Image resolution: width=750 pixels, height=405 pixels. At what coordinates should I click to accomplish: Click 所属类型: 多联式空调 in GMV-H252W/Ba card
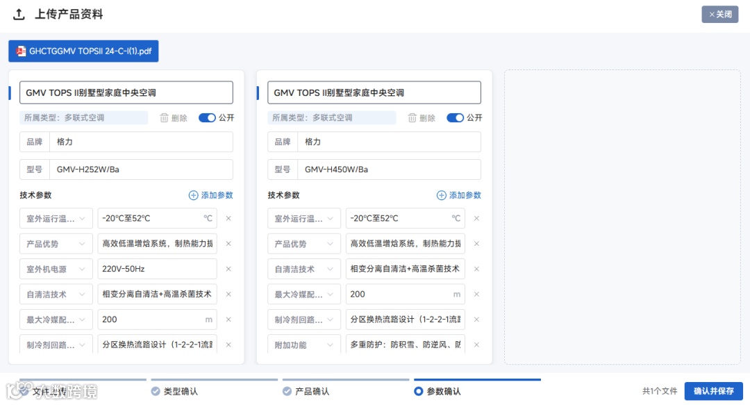(x=84, y=118)
